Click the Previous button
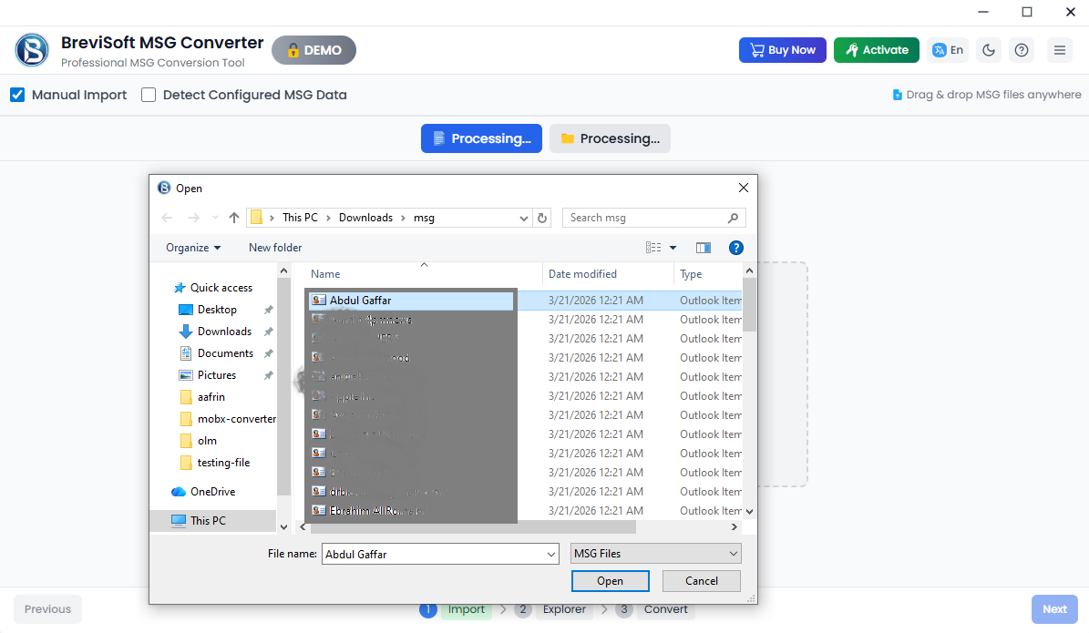This screenshot has width=1089, height=633. coord(48,609)
